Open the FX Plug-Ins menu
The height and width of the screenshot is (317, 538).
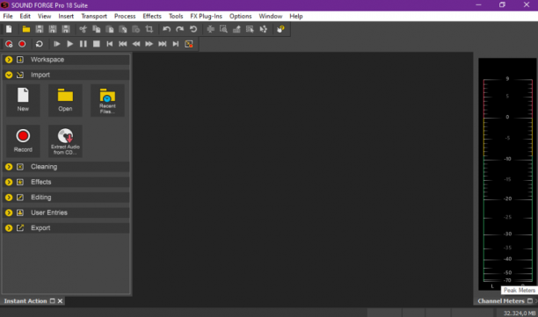coord(207,16)
